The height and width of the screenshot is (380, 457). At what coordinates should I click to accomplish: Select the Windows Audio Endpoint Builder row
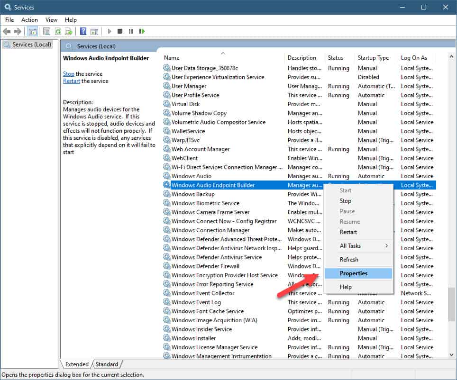(299, 185)
